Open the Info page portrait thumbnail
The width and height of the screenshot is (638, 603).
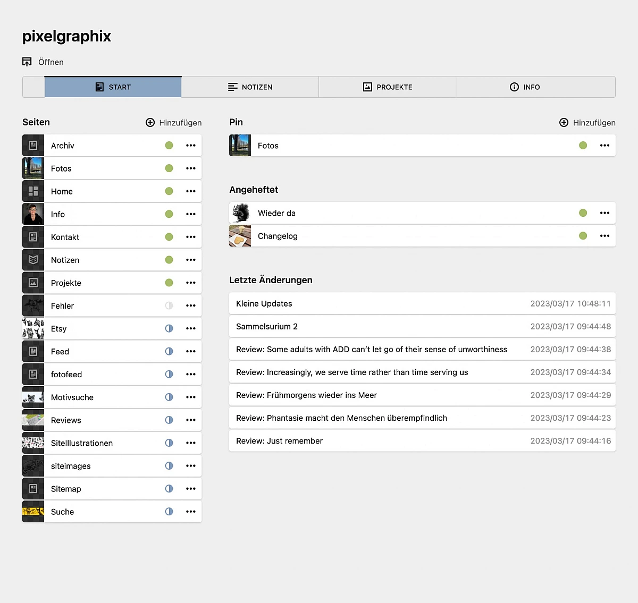[x=33, y=214]
